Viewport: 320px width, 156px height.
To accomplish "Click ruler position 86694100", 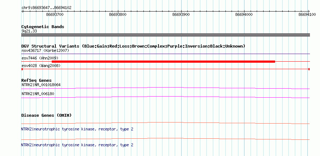I will click(307, 14).
